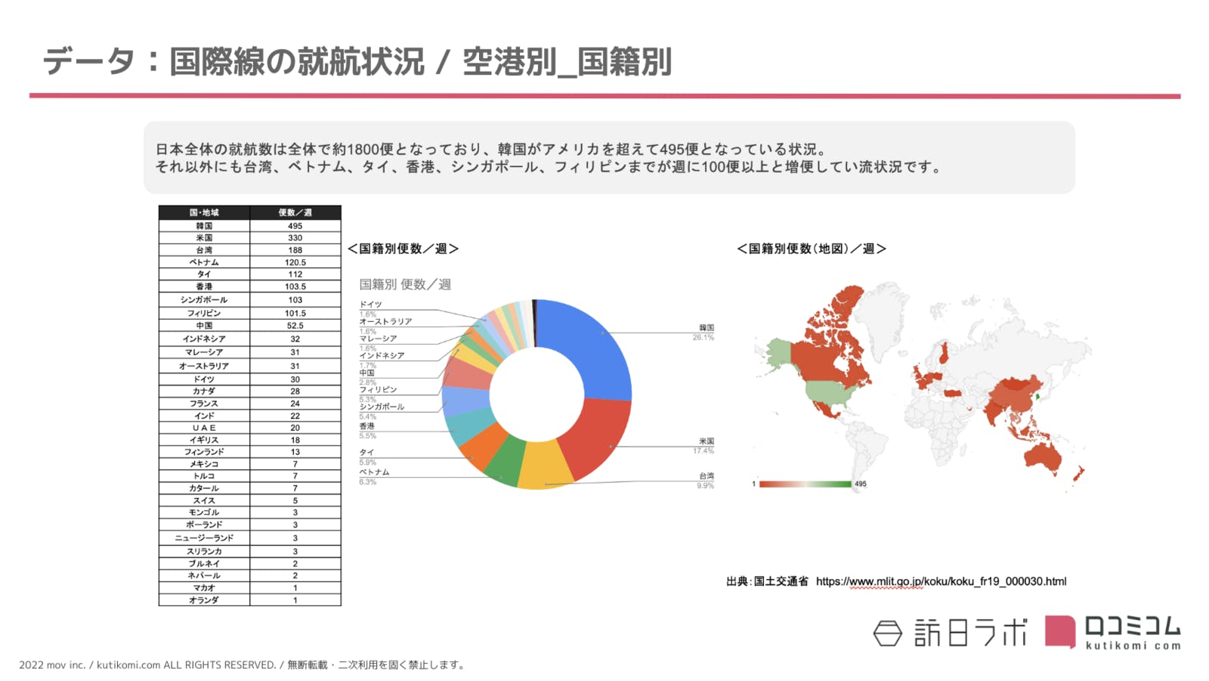
Task: Click the <国籍別便数/週> section heading
Action: 403,249
